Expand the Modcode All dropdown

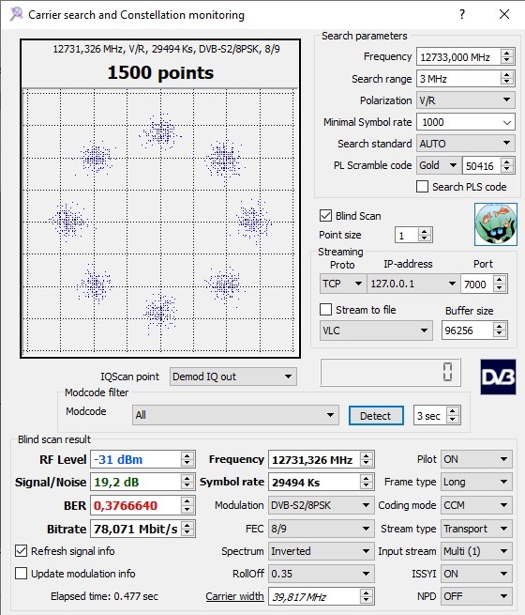235,415
